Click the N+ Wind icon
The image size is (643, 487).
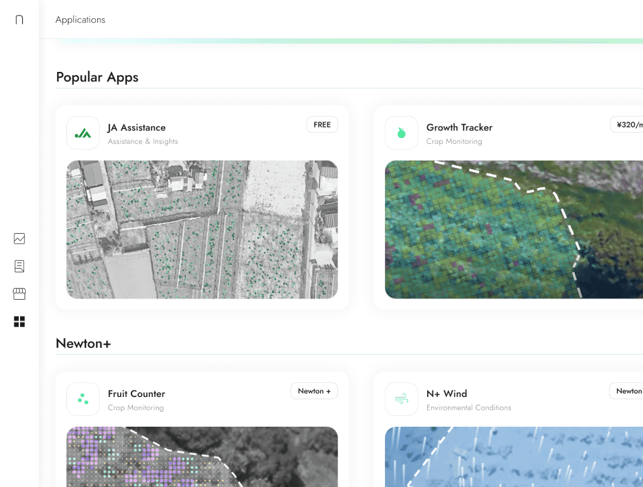coord(401,399)
